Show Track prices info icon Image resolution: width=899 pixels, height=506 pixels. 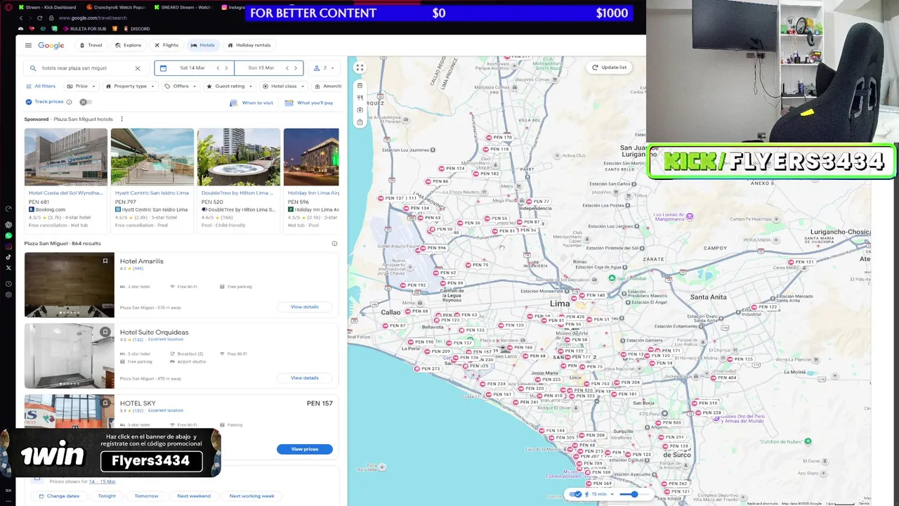coord(69,102)
